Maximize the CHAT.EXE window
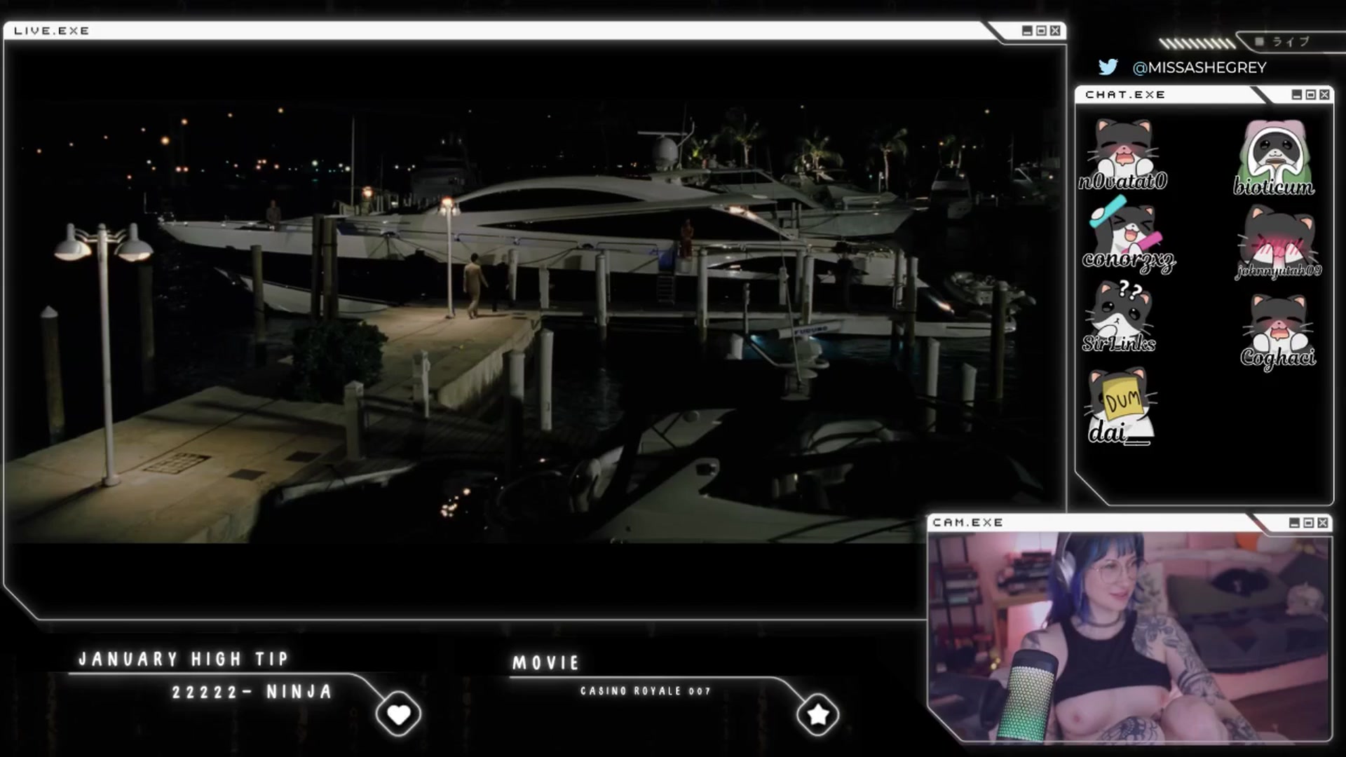The width and height of the screenshot is (1346, 757). (x=1310, y=95)
